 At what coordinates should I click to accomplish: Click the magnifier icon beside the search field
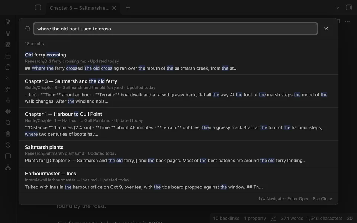coord(28,29)
